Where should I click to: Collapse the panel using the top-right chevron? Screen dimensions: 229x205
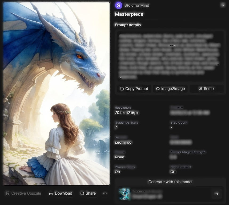pos(223,5)
